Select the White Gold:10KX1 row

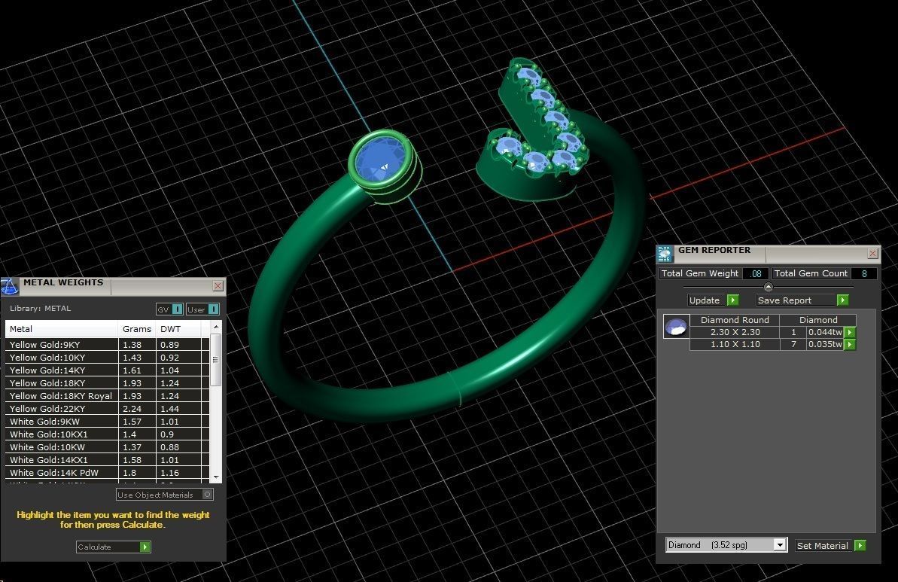(107, 434)
